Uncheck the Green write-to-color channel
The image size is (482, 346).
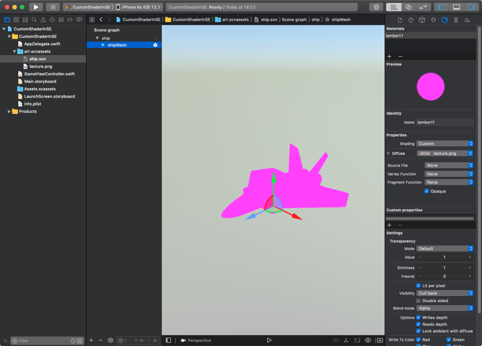(449, 339)
